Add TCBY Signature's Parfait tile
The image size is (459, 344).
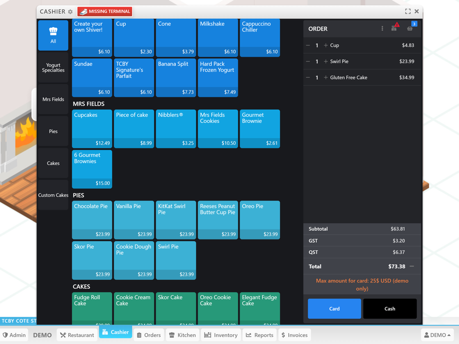(x=134, y=78)
